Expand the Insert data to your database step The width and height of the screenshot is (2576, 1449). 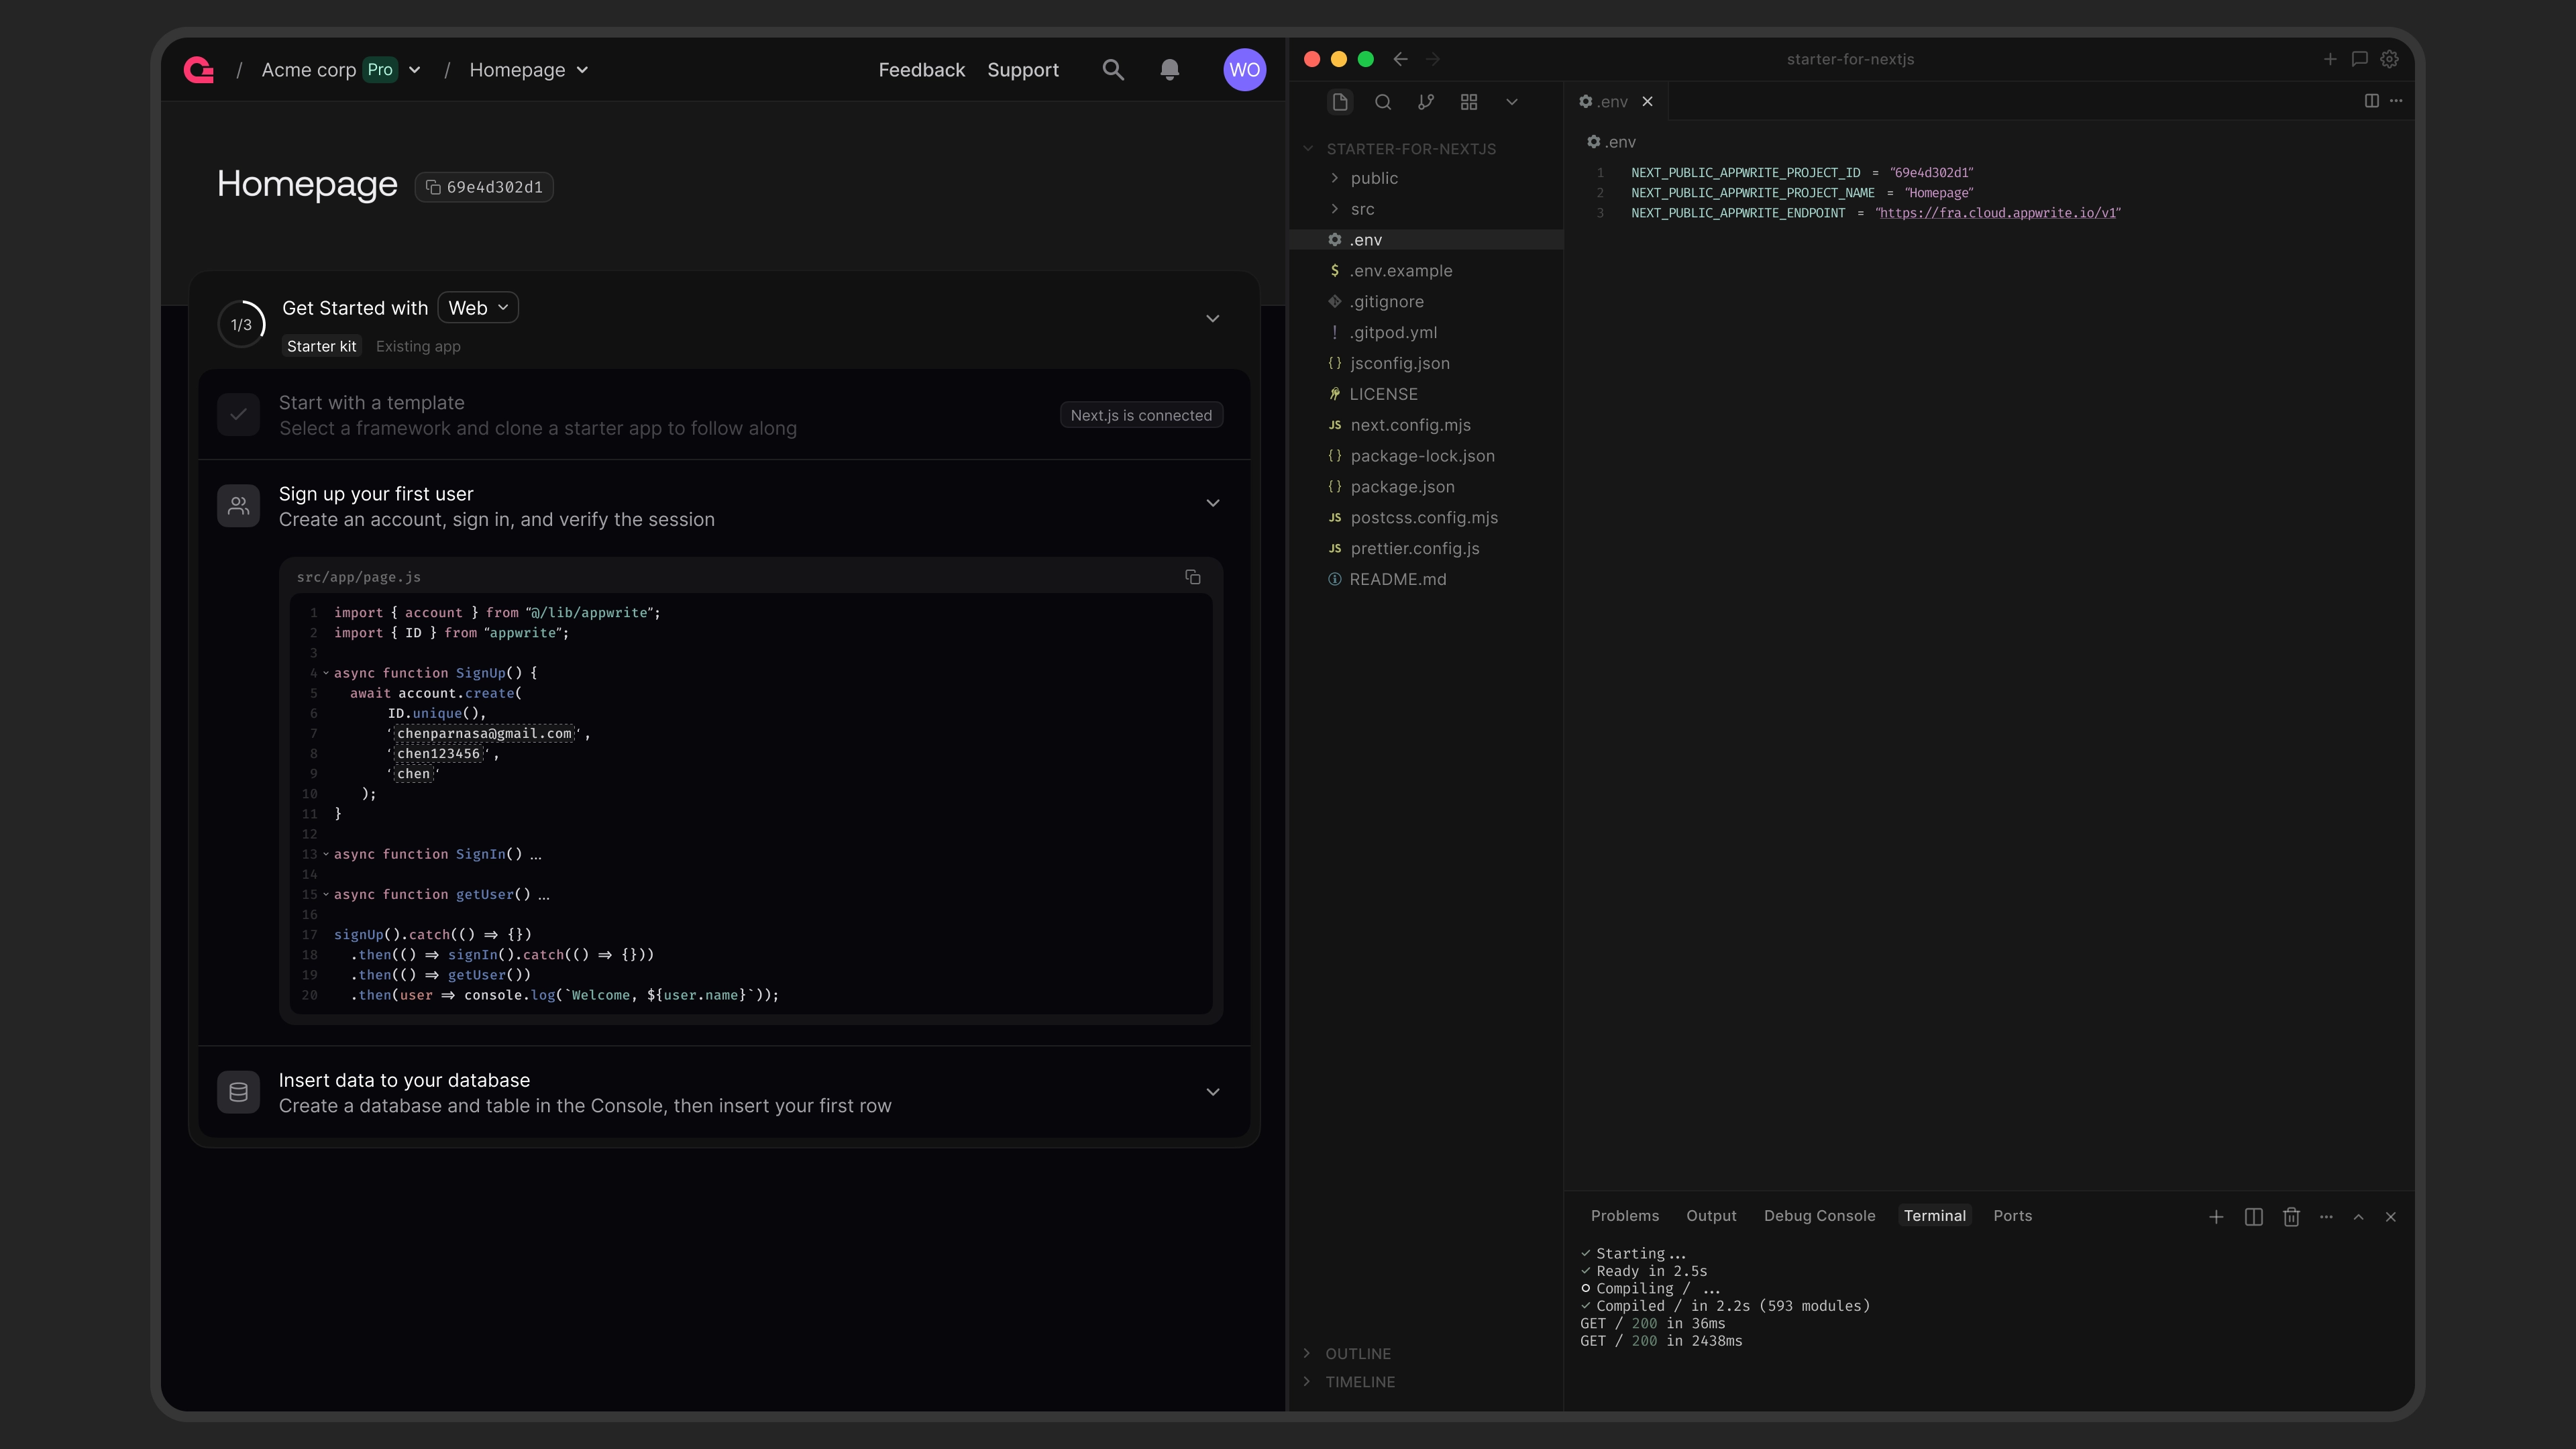click(1213, 1092)
